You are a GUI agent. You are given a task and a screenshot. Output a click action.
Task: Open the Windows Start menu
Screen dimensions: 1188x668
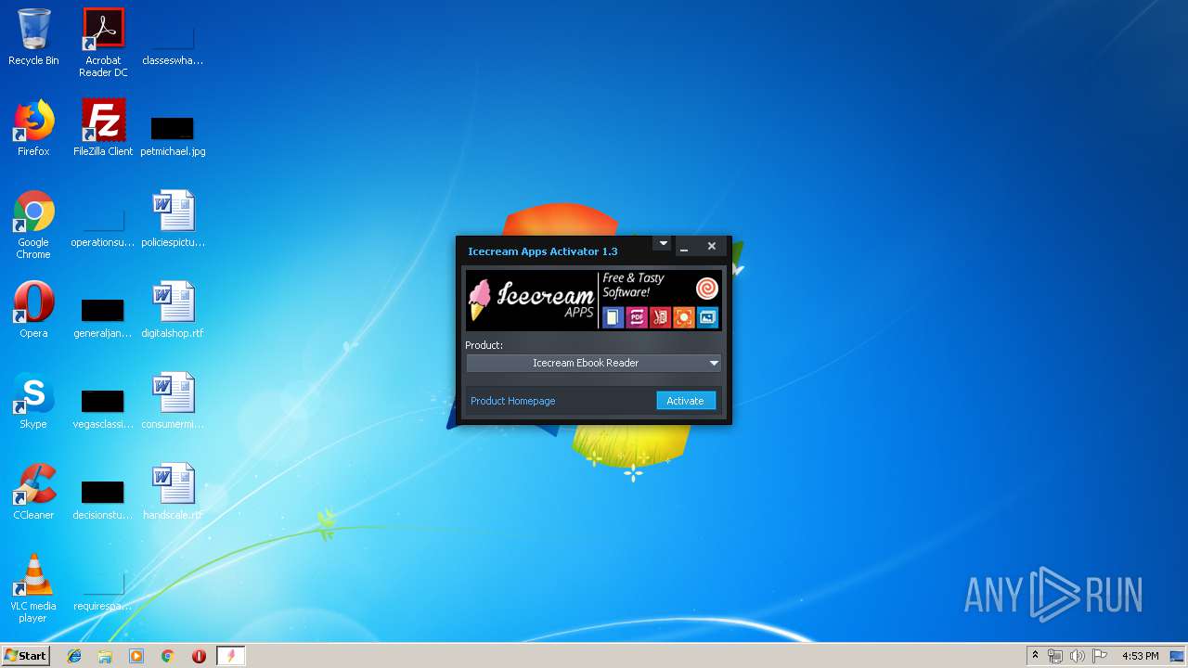coord(25,656)
